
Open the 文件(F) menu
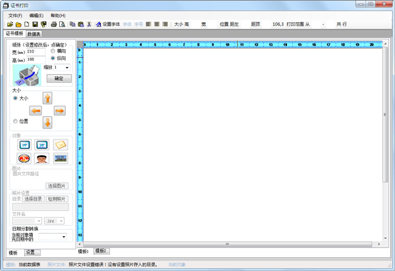coord(15,16)
